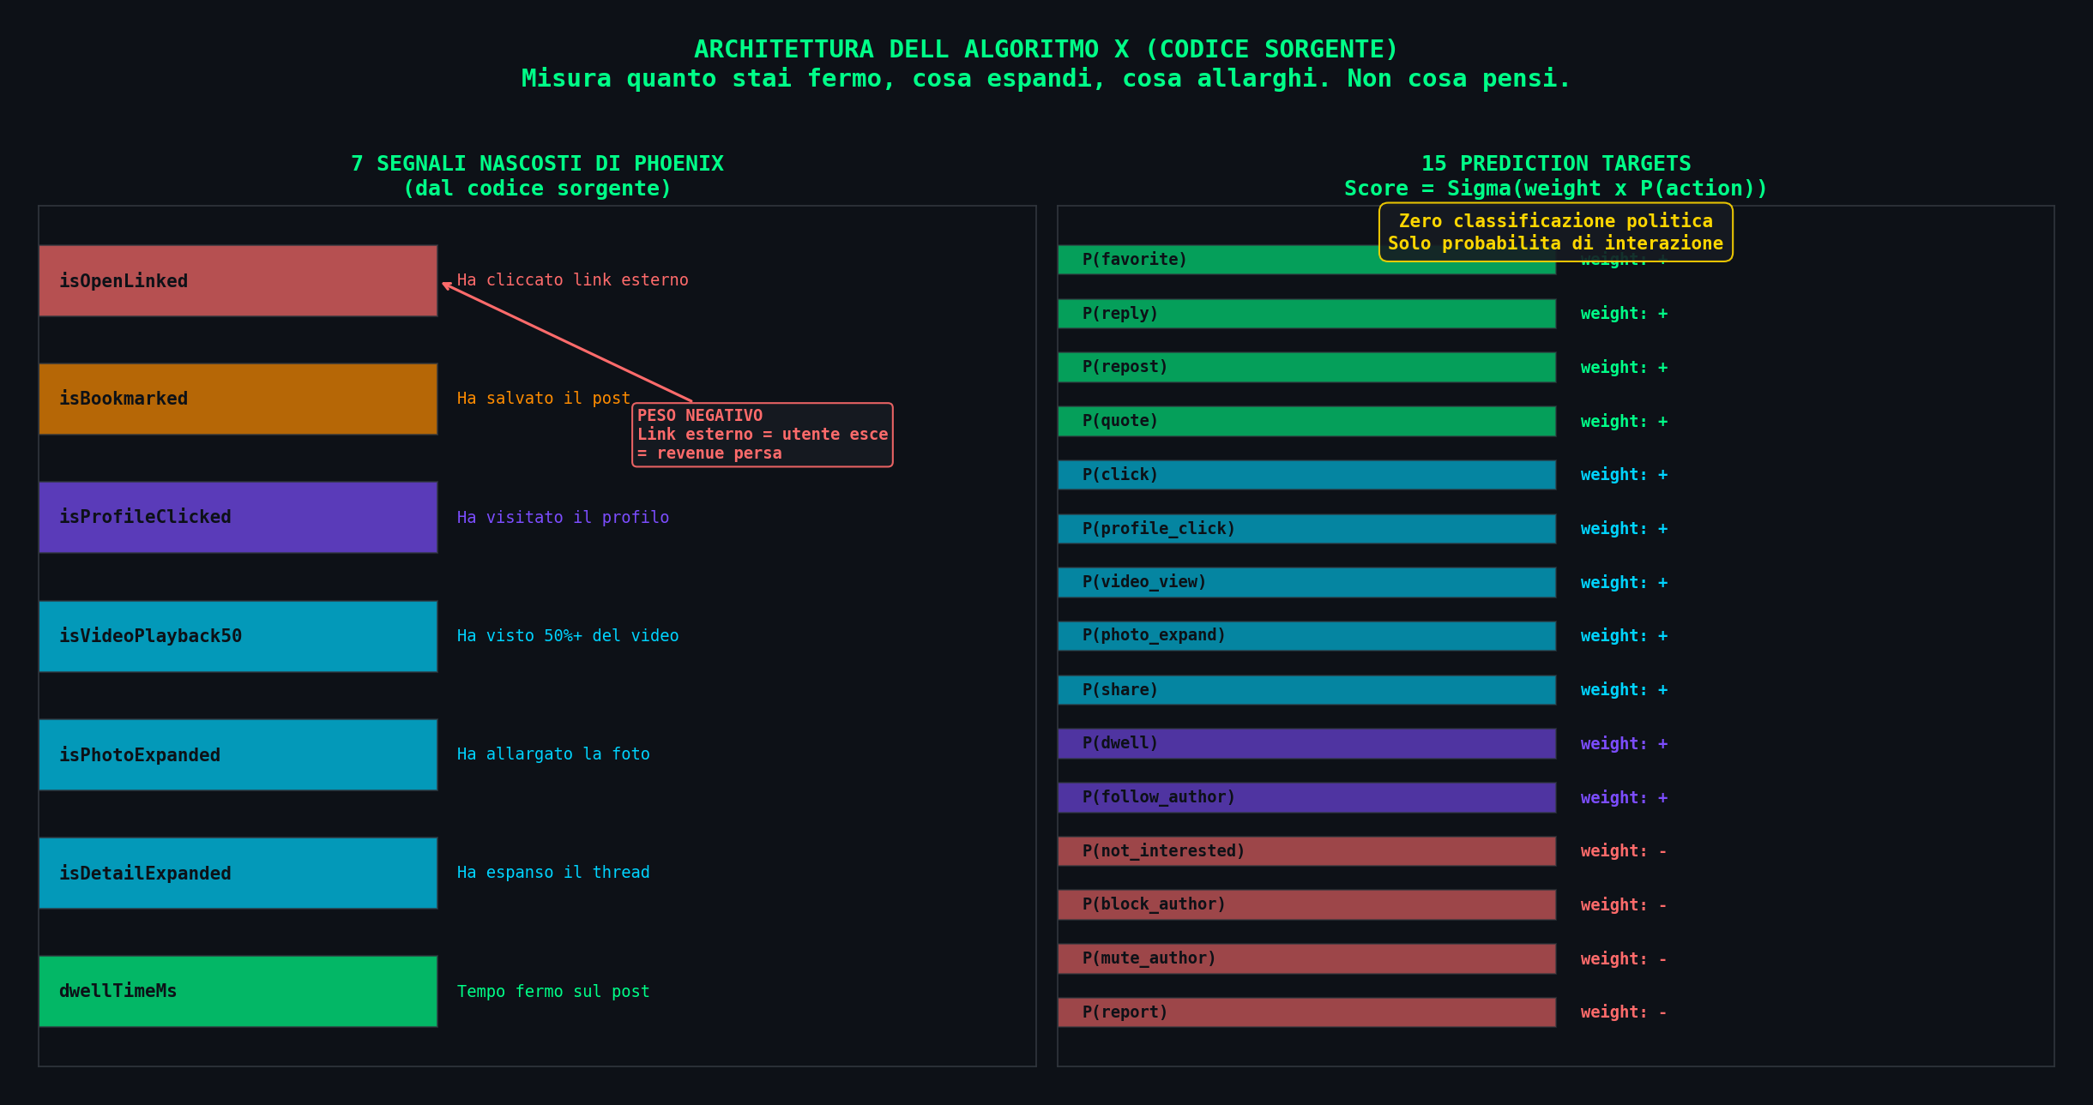The height and width of the screenshot is (1105, 2093).
Task: Click the P(dwell) purple bar
Action: coord(1306,743)
